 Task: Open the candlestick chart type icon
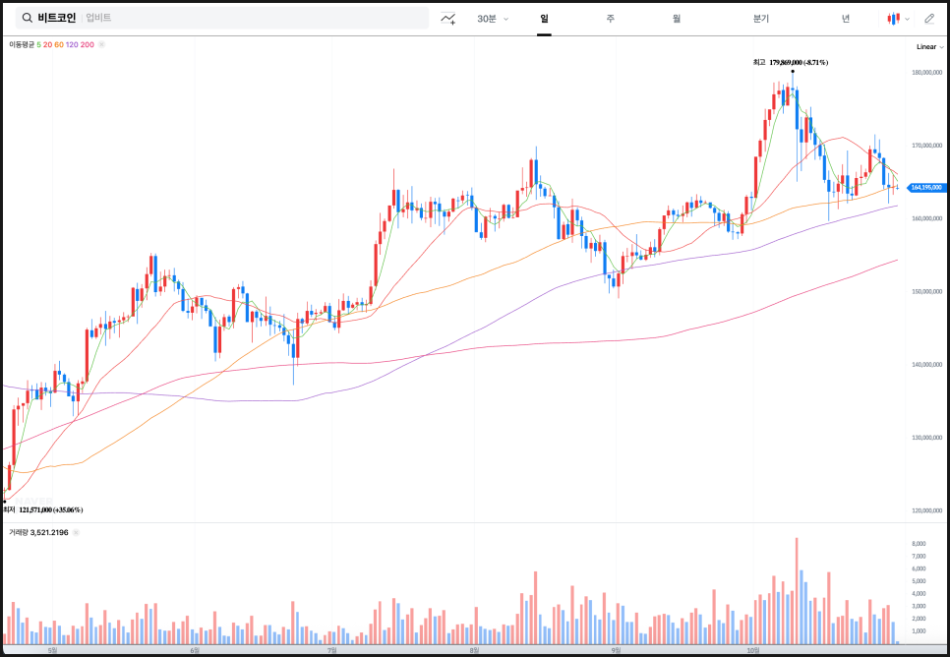click(x=893, y=18)
